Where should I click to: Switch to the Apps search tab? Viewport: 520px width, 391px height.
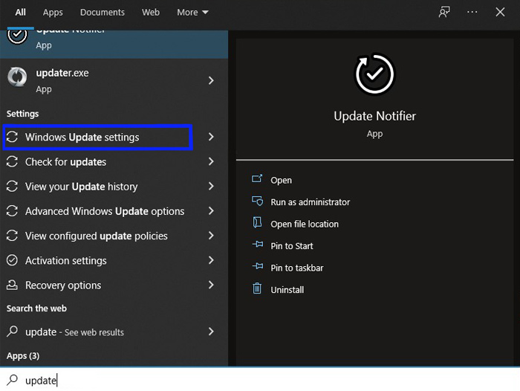click(x=53, y=13)
